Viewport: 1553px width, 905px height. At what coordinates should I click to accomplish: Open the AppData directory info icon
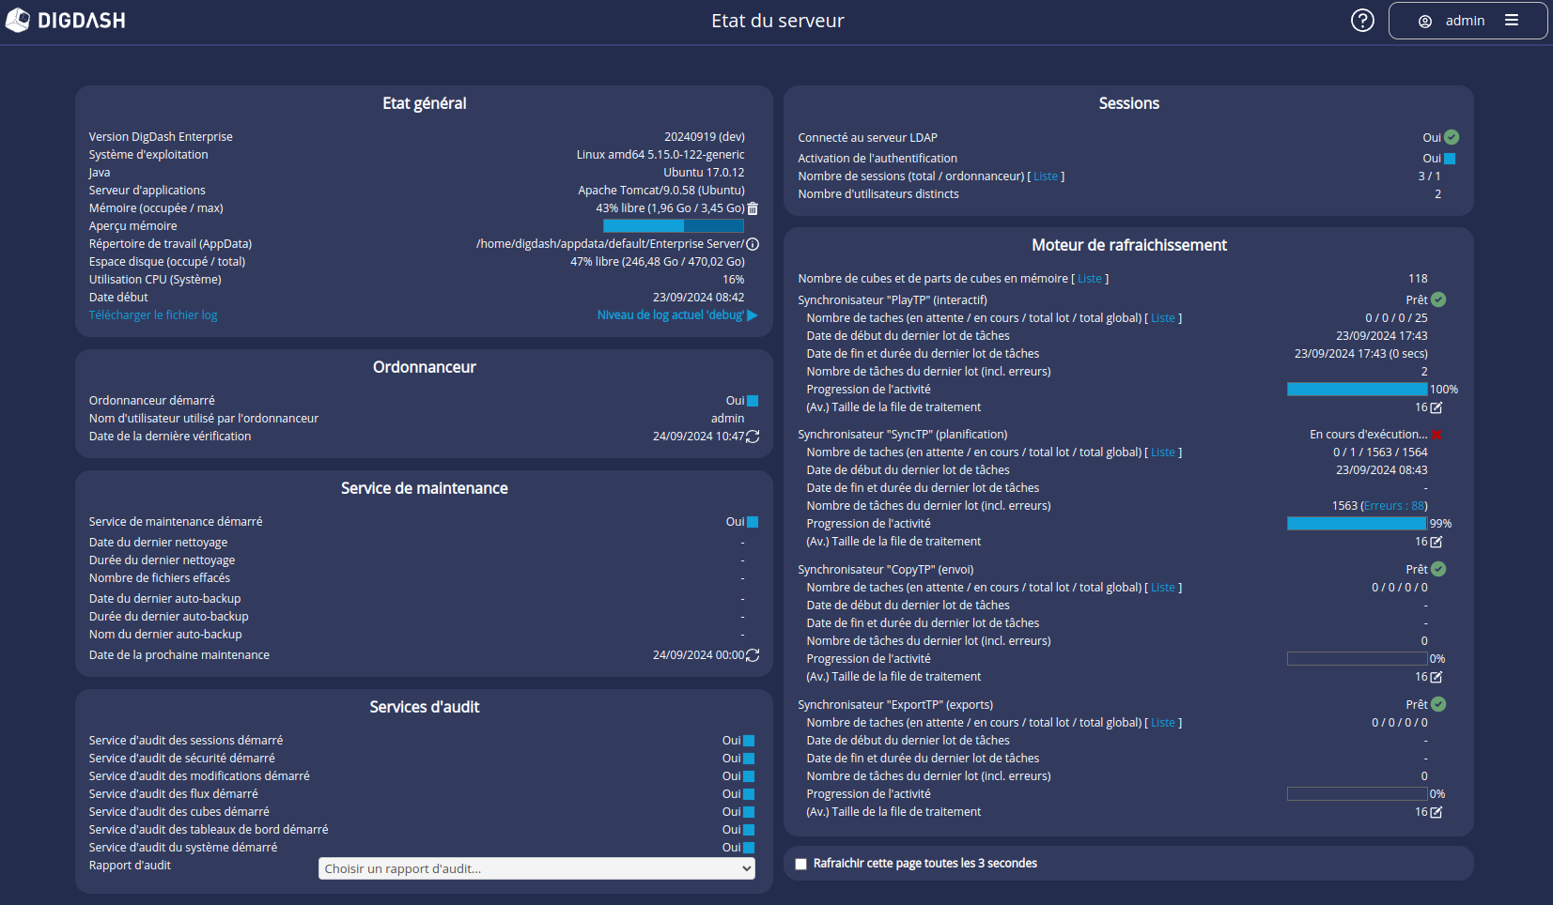753,243
